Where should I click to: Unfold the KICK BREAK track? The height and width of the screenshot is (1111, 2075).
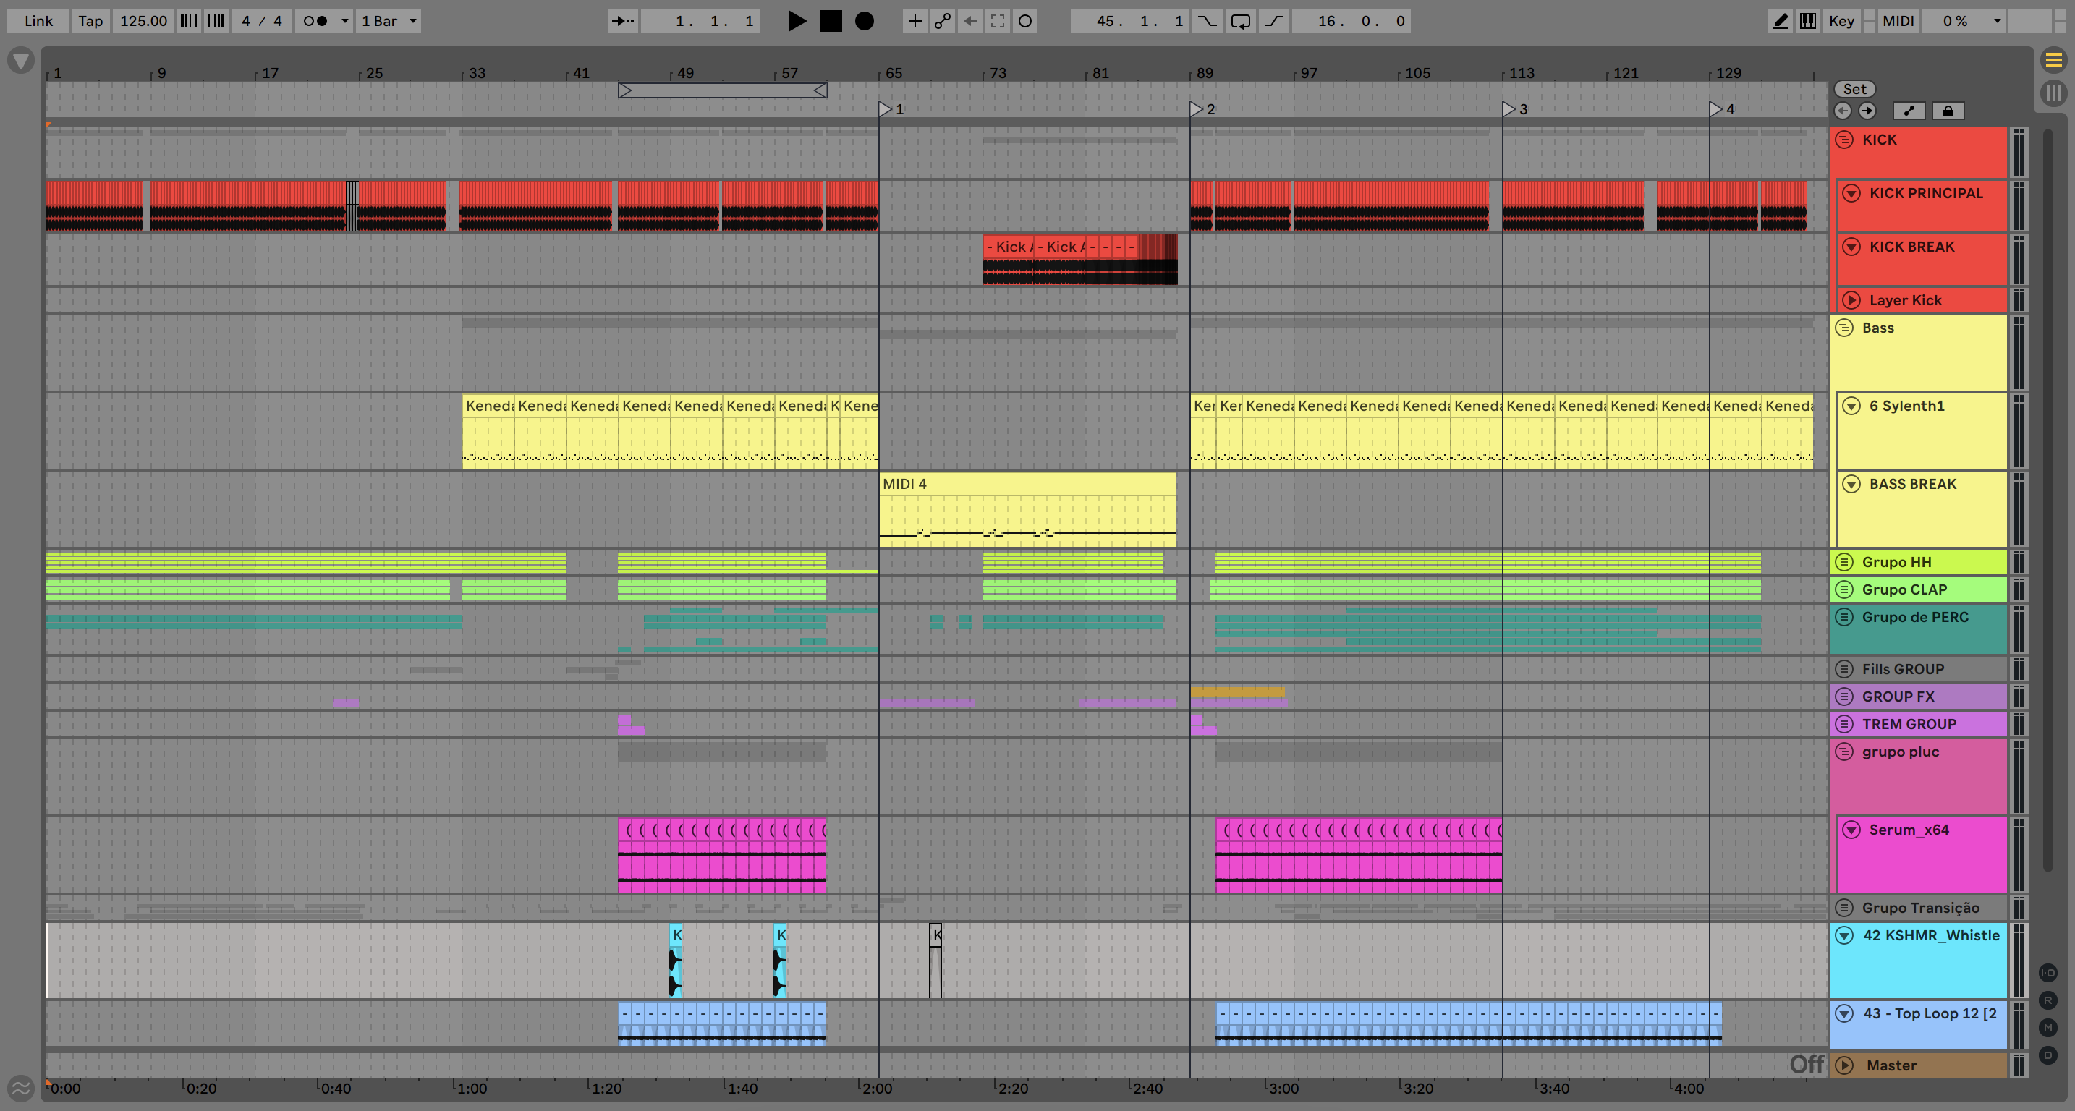pos(1851,247)
